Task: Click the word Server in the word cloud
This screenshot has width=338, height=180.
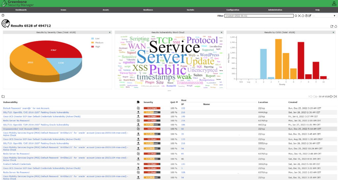Action: click(162, 57)
